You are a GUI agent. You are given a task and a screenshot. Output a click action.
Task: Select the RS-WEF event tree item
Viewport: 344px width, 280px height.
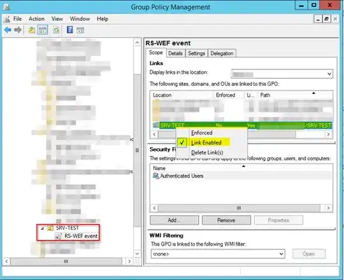[81, 236]
